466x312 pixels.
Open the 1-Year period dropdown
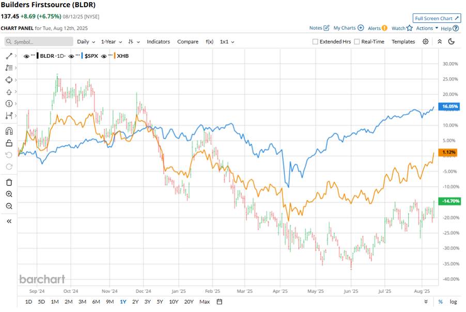pyautogui.click(x=112, y=42)
